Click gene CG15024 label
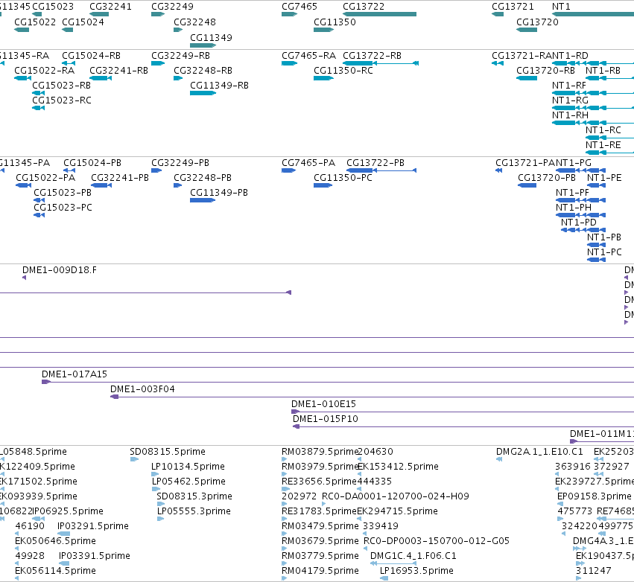The width and height of the screenshot is (634, 582). [83, 22]
